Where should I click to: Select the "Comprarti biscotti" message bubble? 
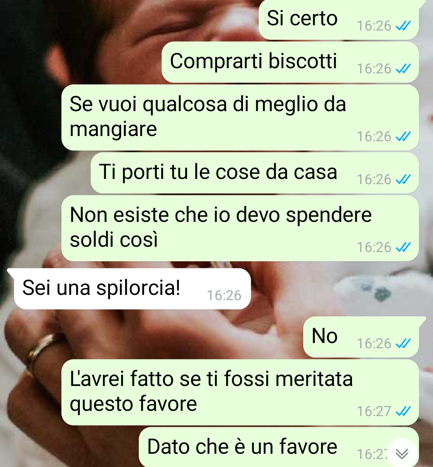(290, 62)
